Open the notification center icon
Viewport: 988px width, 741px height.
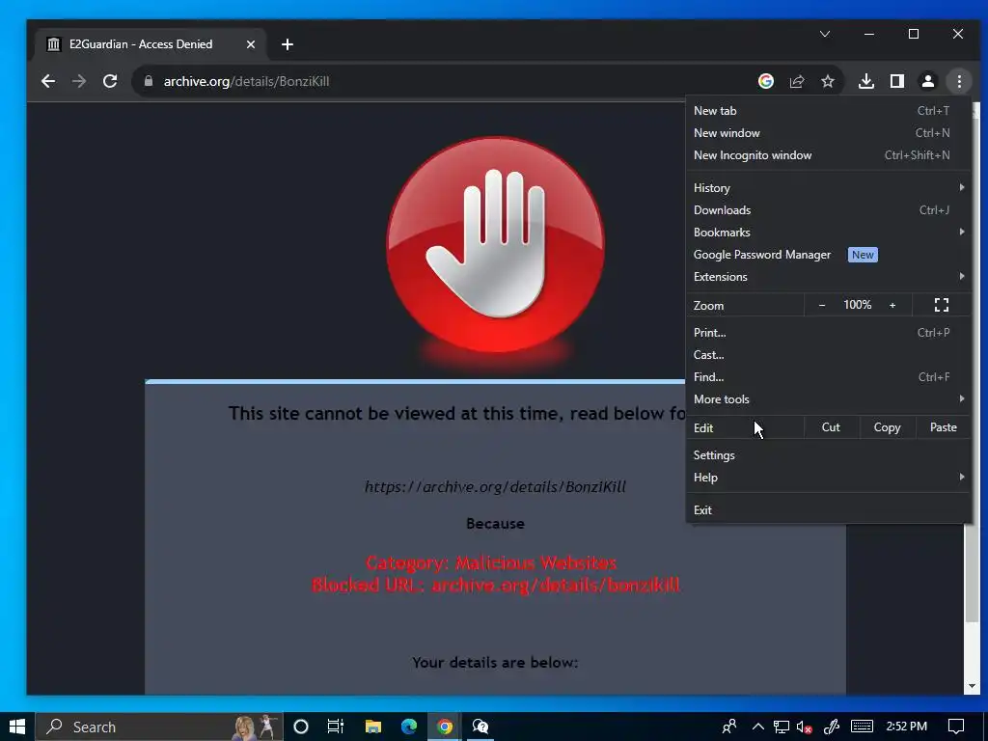point(956,727)
